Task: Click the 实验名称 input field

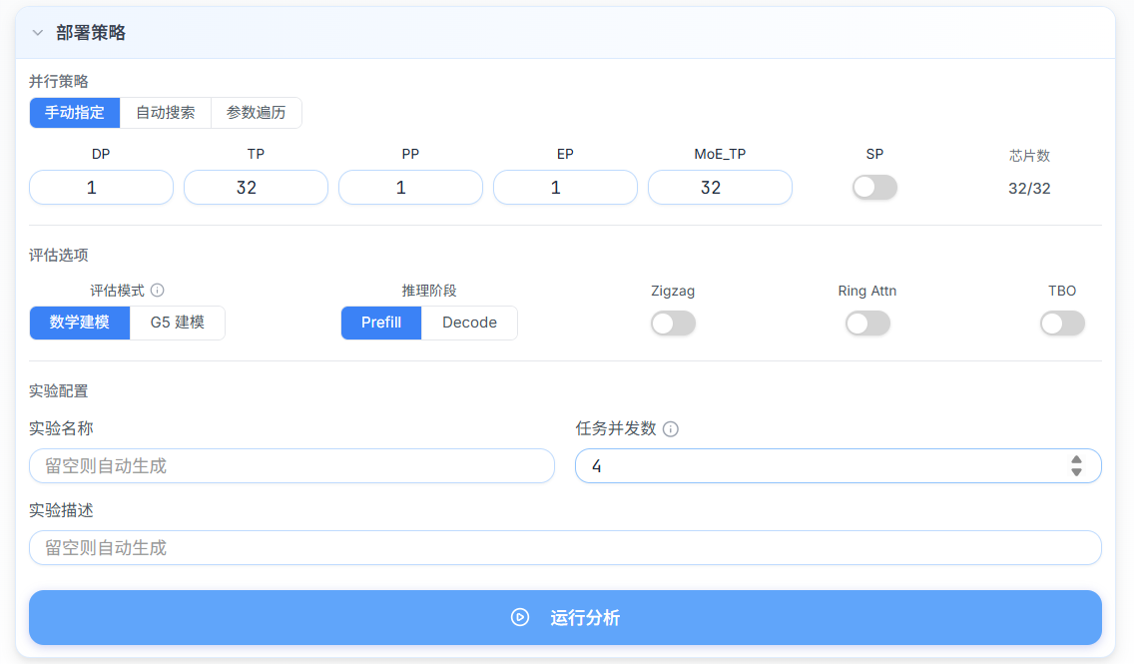Action: (291, 465)
